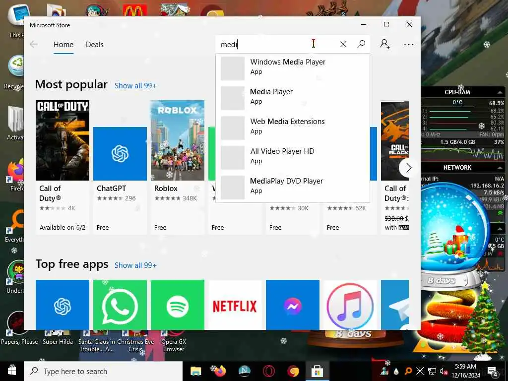Viewport: 508px width, 381px height.
Task: Open the Opera taskbar icon
Action: click(268, 371)
